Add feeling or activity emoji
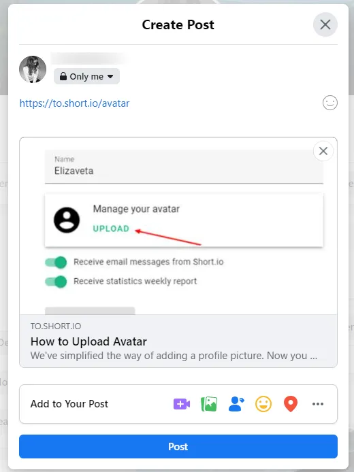354x472 pixels. [x=263, y=404]
